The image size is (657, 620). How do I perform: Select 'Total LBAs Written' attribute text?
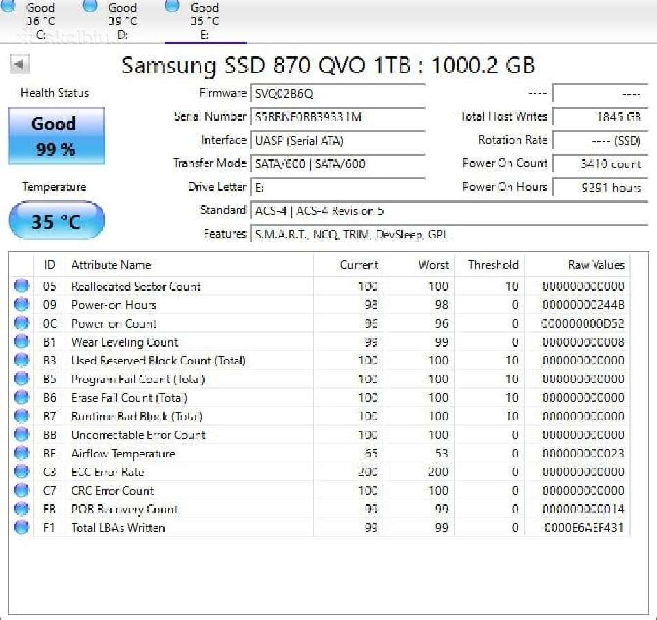click(118, 528)
